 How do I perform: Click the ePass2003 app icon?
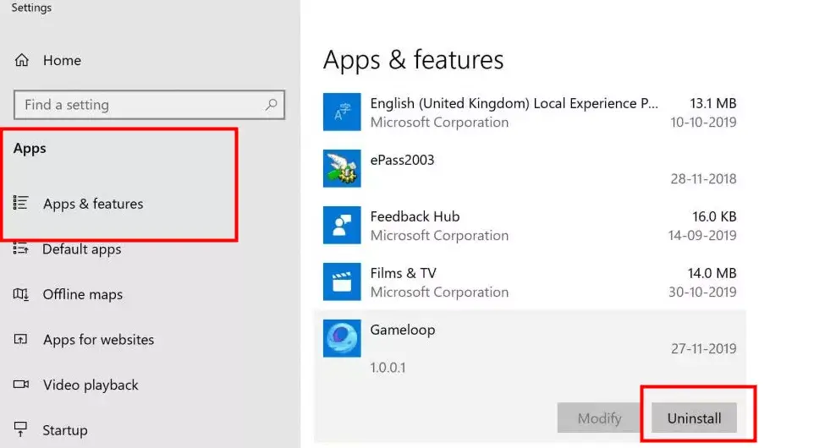click(x=342, y=168)
